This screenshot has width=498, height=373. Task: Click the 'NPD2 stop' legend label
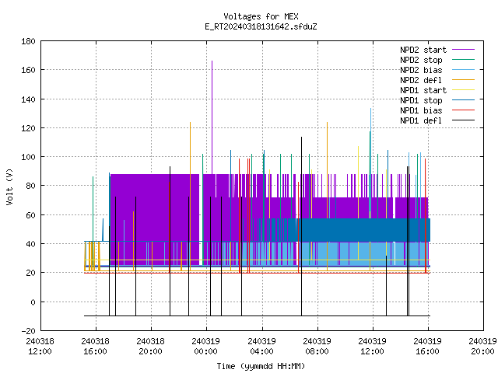[421, 60]
